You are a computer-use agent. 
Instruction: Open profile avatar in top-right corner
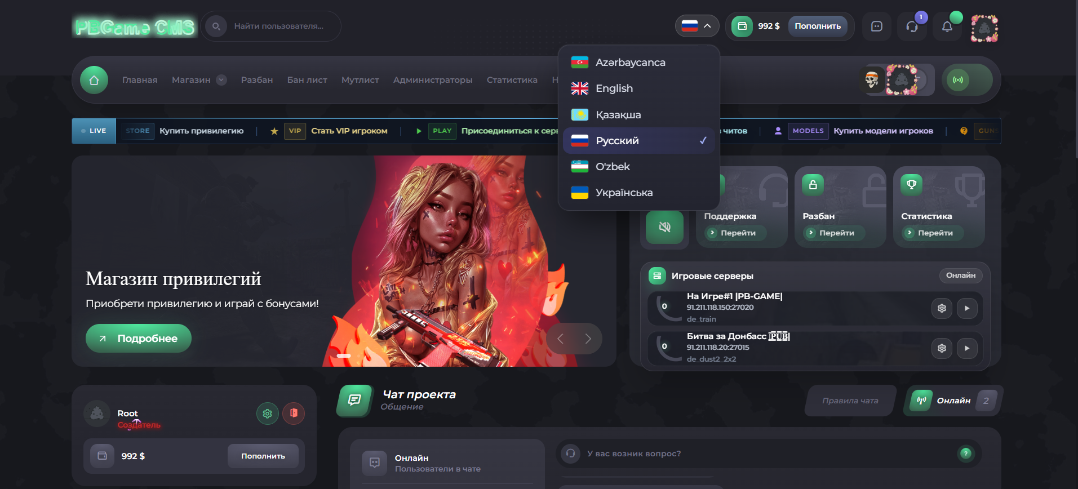click(x=984, y=28)
